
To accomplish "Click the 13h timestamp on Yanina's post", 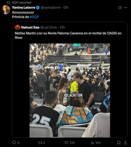I will tap(66, 7).
